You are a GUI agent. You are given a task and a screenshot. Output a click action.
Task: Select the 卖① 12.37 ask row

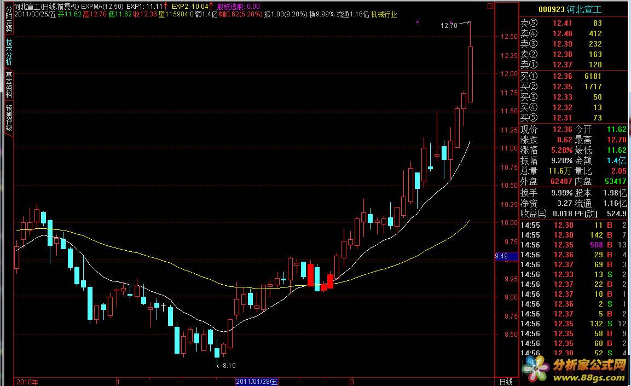pyautogui.click(x=573, y=65)
